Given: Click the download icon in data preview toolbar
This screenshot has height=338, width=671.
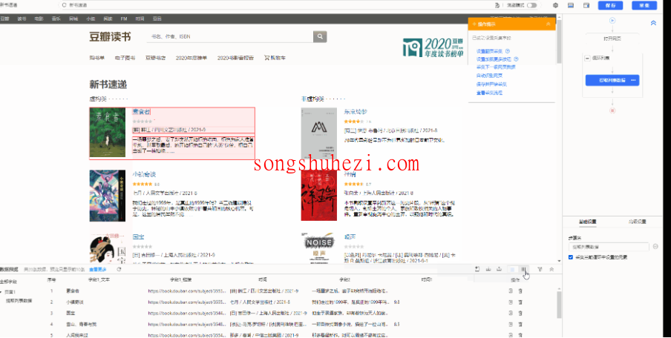Looking at the screenshot, I should pos(488,269).
